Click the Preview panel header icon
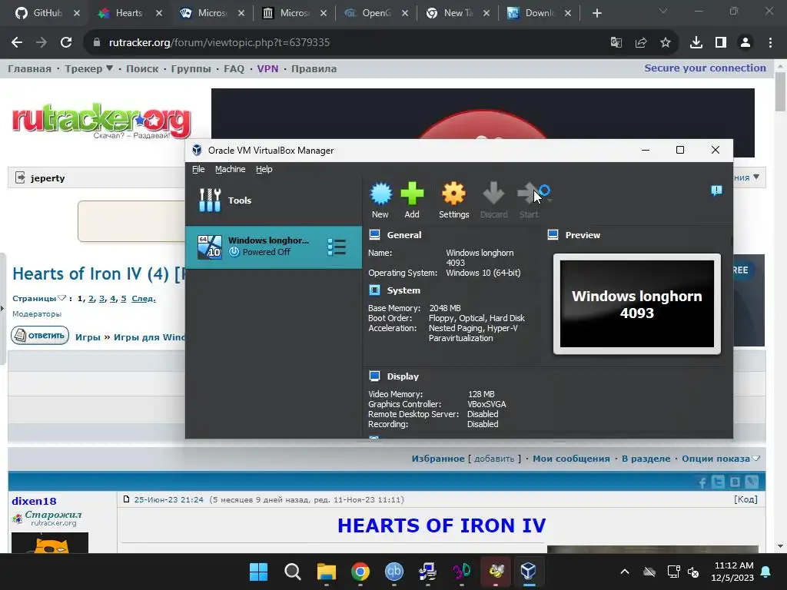 (x=553, y=235)
